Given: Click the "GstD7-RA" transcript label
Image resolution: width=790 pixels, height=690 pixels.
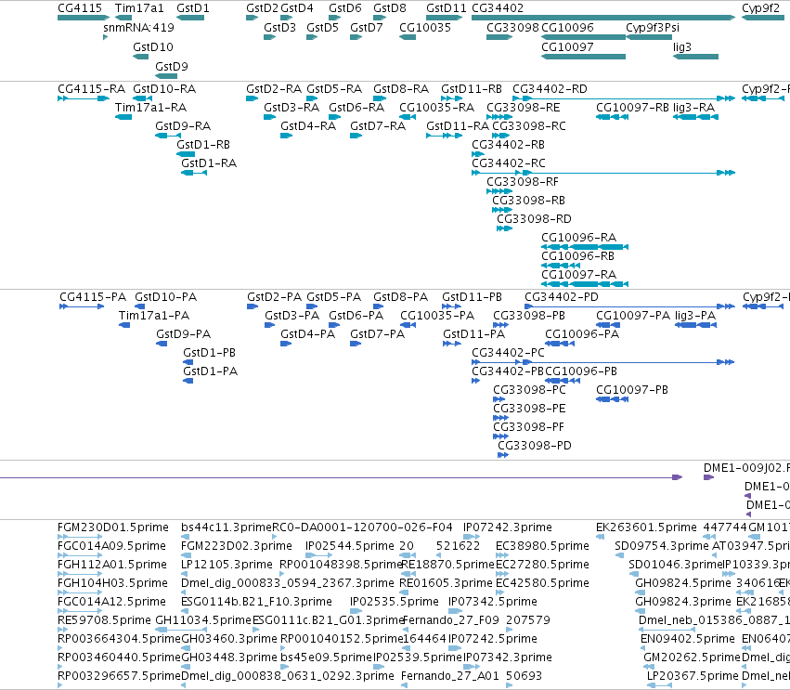Looking at the screenshot, I should 378,126.
